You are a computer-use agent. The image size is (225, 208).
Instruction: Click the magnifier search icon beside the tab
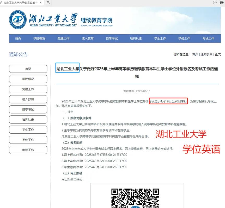48,3
